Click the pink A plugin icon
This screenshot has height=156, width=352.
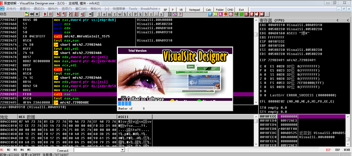[221, 14]
